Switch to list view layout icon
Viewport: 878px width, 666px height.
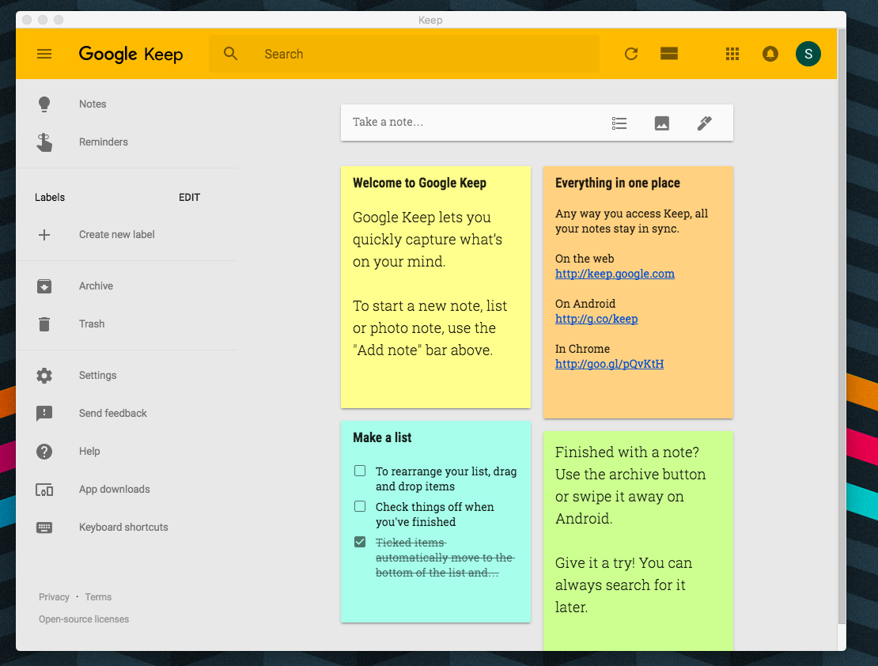(669, 54)
